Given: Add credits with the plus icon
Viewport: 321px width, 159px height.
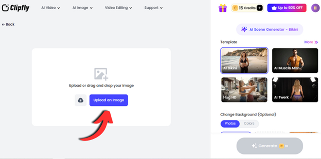Looking at the screenshot, I should [259, 8].
